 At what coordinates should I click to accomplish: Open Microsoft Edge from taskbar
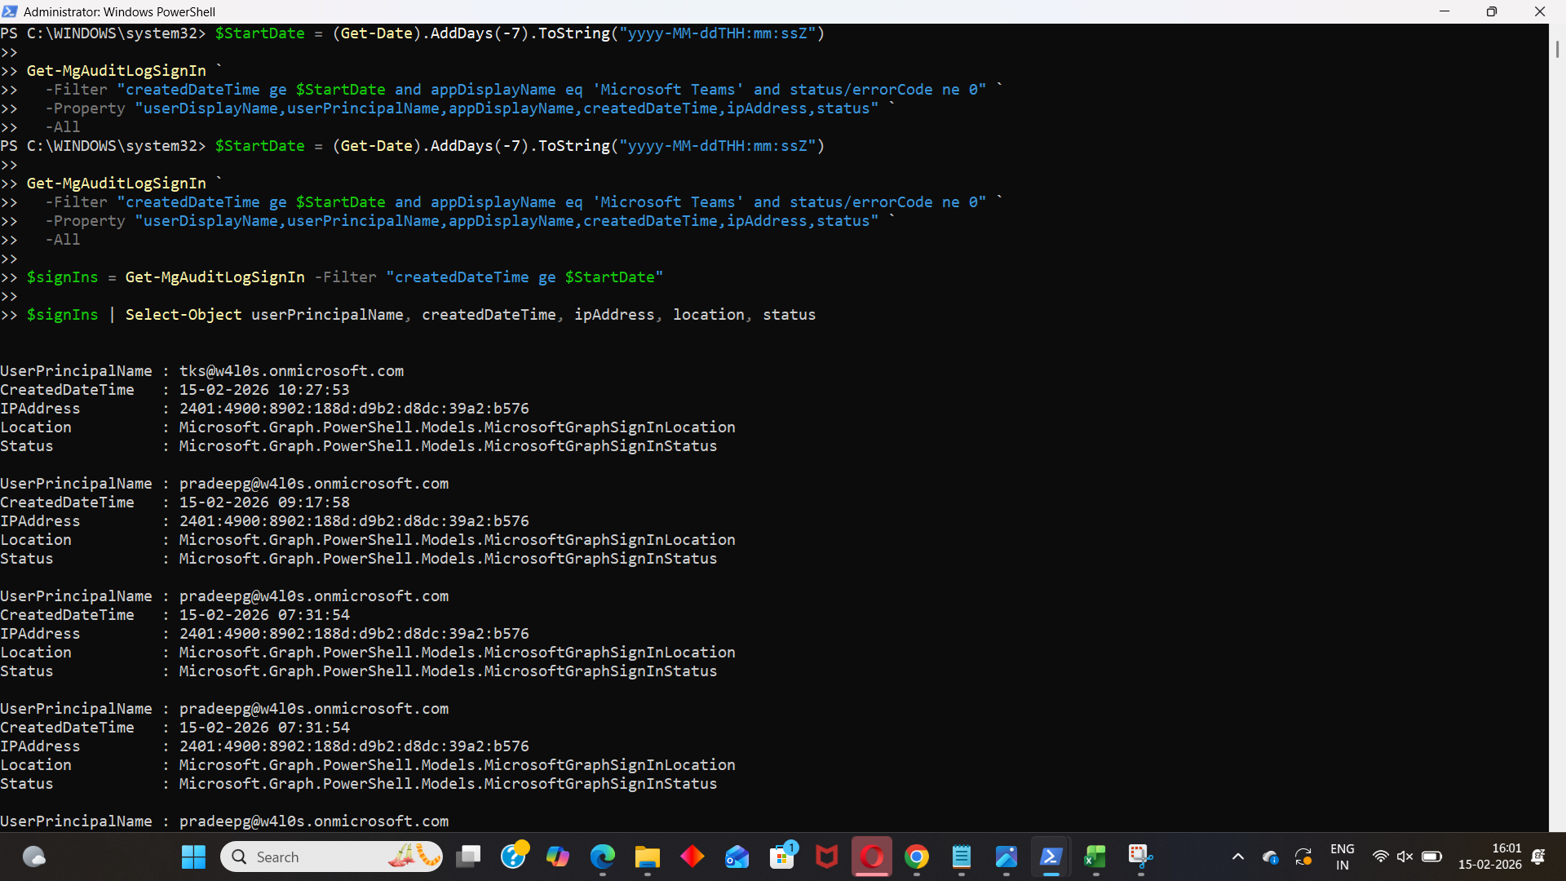[603, 857]
